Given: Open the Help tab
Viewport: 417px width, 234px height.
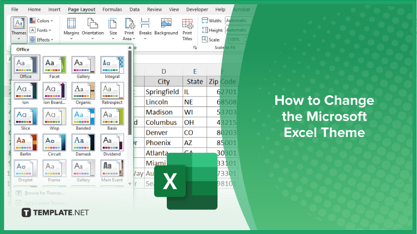Looking at the screenshot, I should 220,9.
